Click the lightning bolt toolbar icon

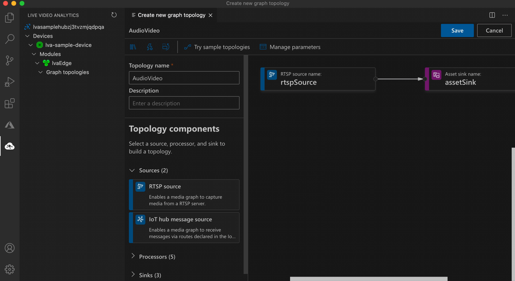point(149,47)
